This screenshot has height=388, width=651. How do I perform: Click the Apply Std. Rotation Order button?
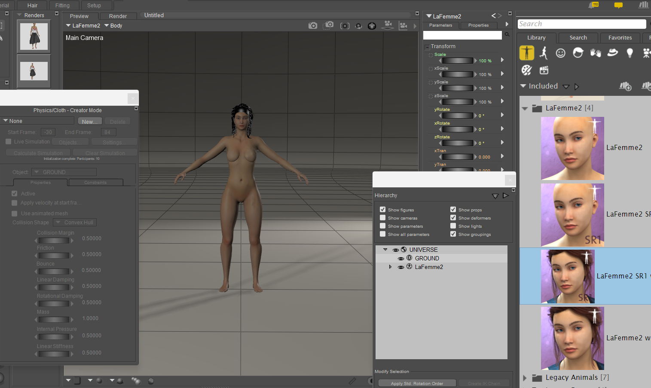(x=416, y=383)
